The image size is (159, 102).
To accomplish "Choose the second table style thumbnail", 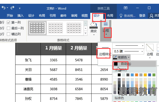I will coord(56,28).
